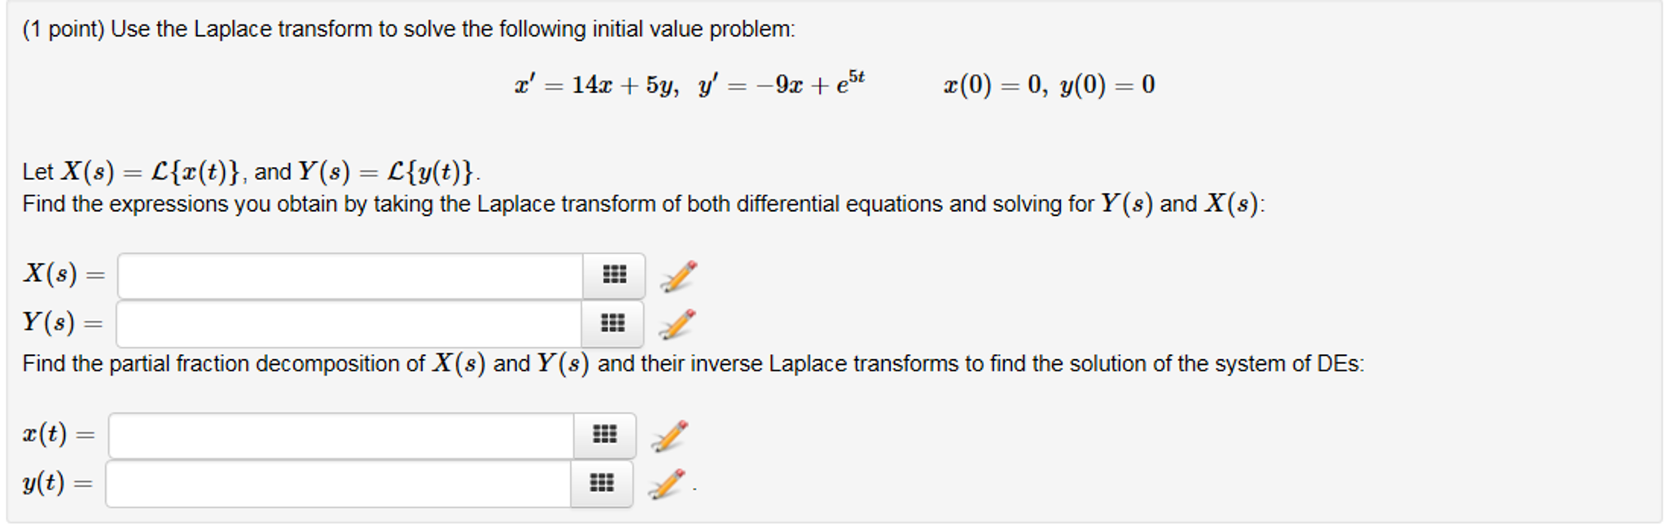1666x531 pixels.
Task: Click the y' = -9x + e^5t equation
Action: 782,84
